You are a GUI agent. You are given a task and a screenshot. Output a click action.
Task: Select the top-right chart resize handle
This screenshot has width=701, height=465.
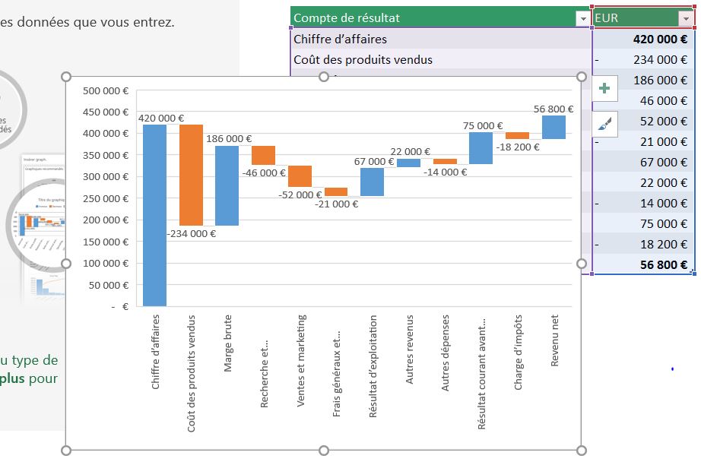tap(582, 77)
